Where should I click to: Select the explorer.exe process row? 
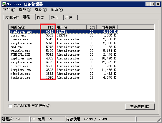point(64,58)
